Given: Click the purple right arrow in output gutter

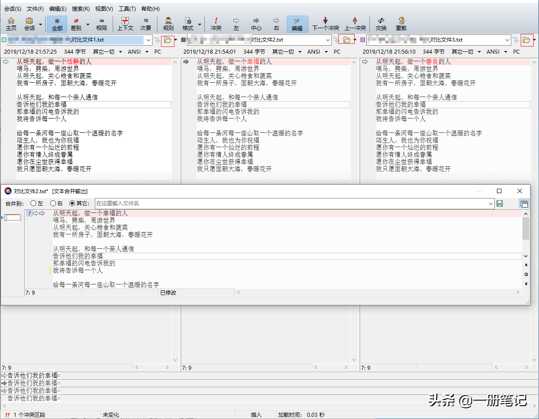Looking at the screenshot, I should pyautogui.click(x=42, y=213).
